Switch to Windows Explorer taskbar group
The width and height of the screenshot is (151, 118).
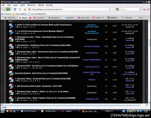[x=50, y=111]
